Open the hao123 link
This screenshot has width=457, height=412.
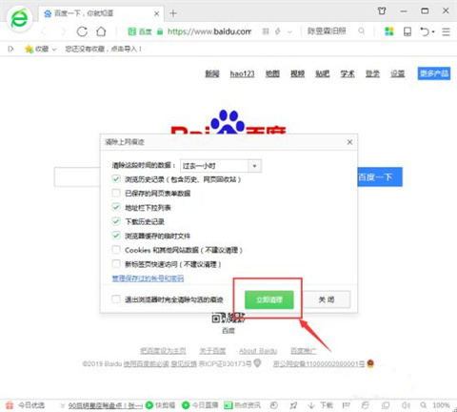click(x=243, y=73)
